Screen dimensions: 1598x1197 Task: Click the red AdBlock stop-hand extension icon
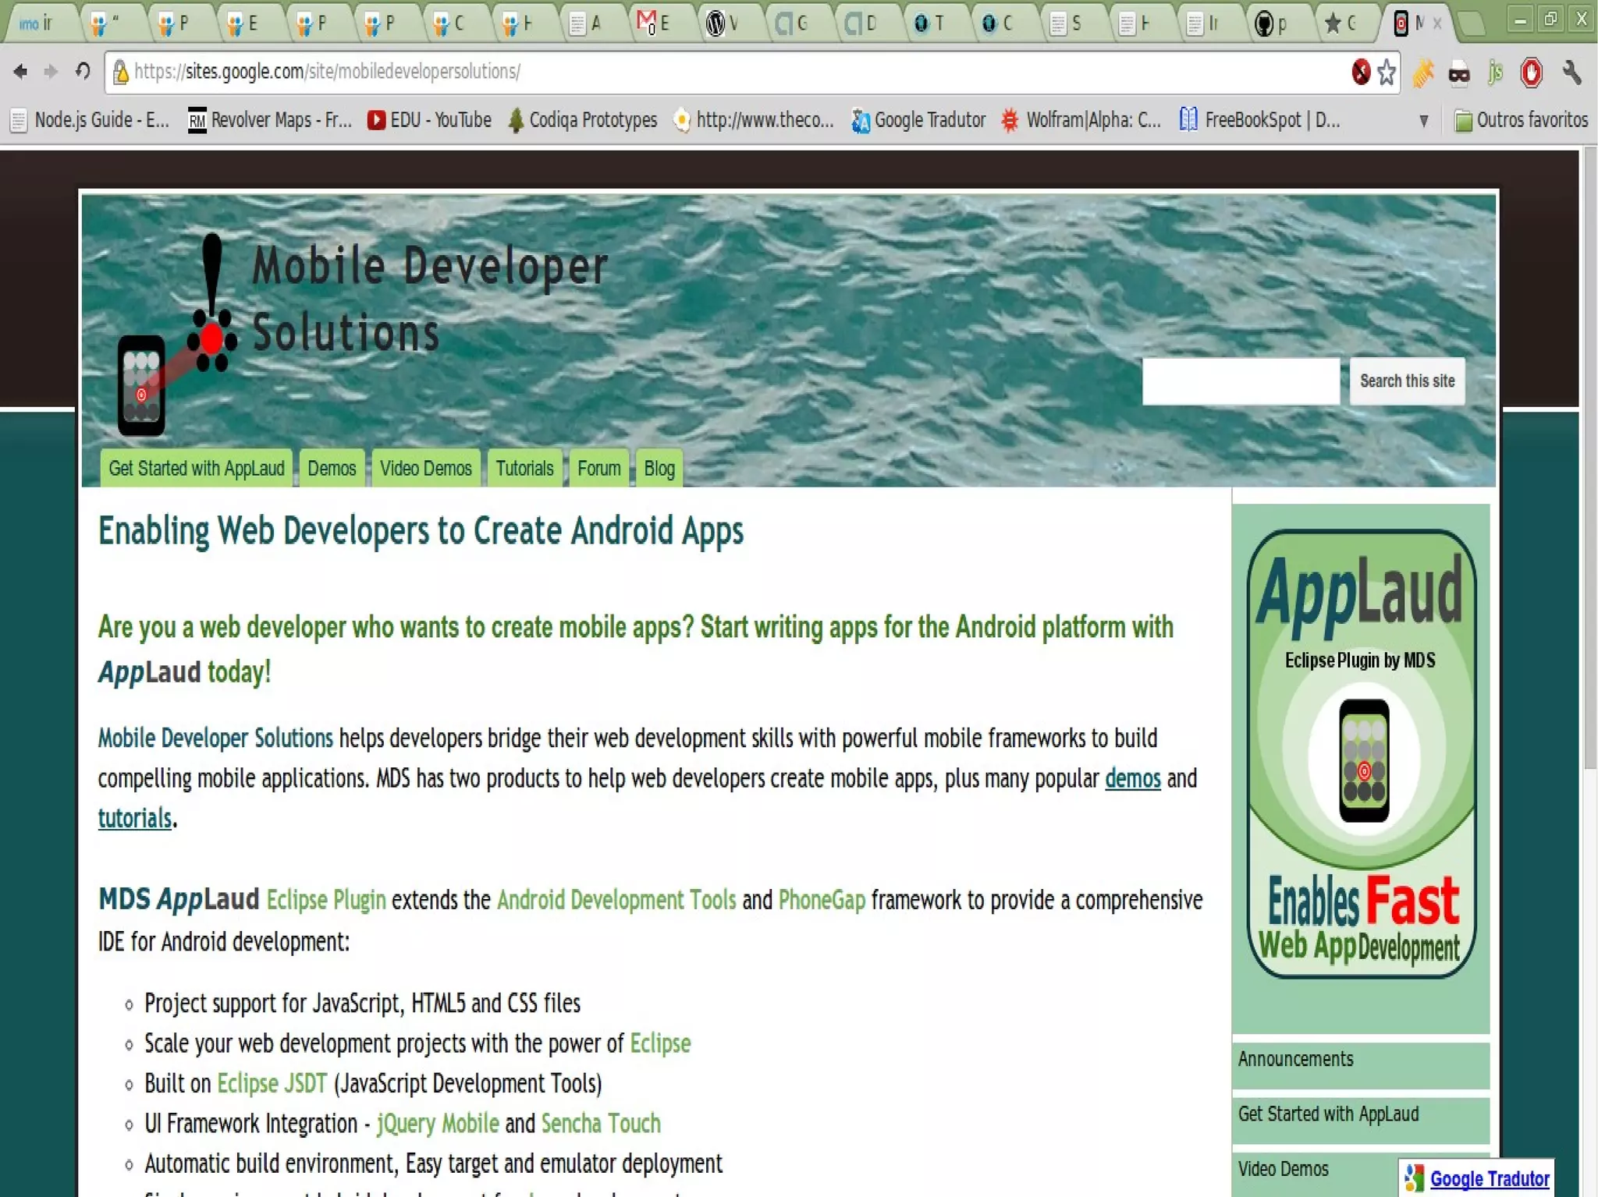point(1531,73)
